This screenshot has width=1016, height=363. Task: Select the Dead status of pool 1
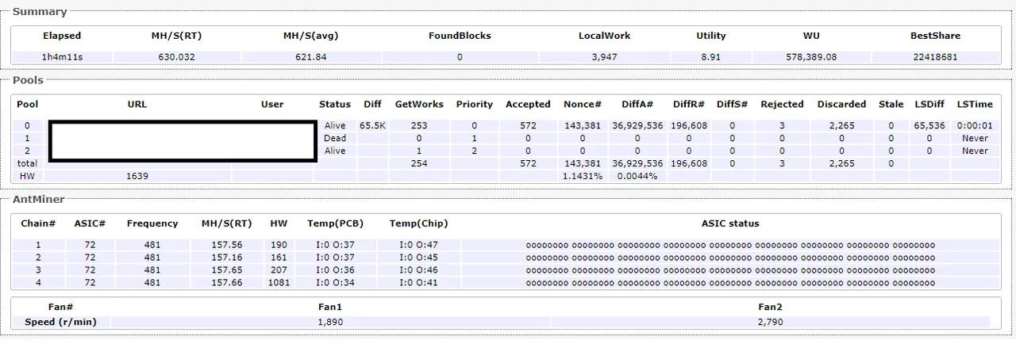(335, 138)
